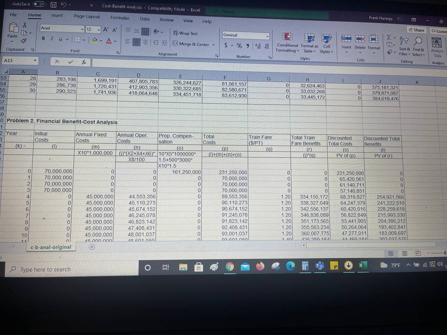Open the Name Box dropdown showing A13

(35, 61)
